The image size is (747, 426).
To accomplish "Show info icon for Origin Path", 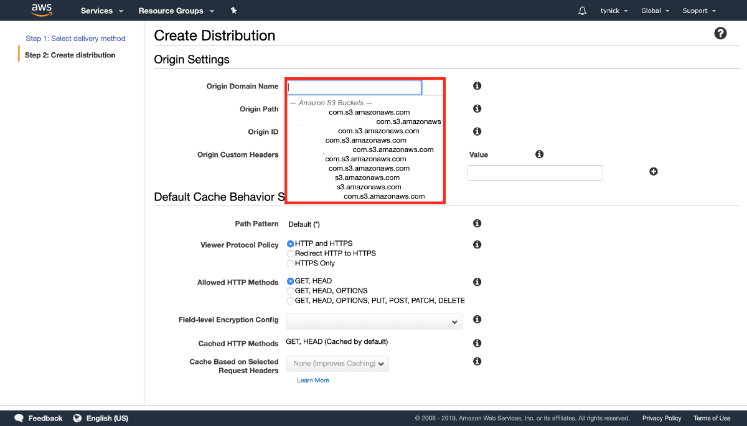I will (x=477, y=108).
